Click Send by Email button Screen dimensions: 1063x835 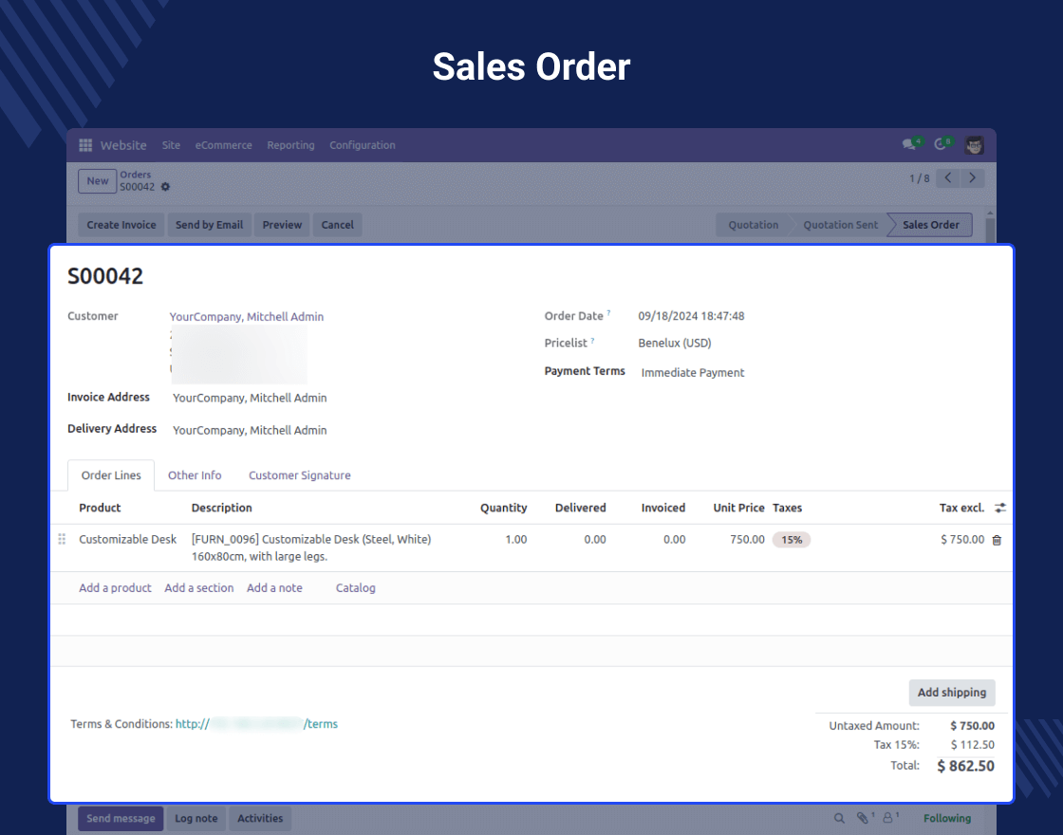pos(210,225)
